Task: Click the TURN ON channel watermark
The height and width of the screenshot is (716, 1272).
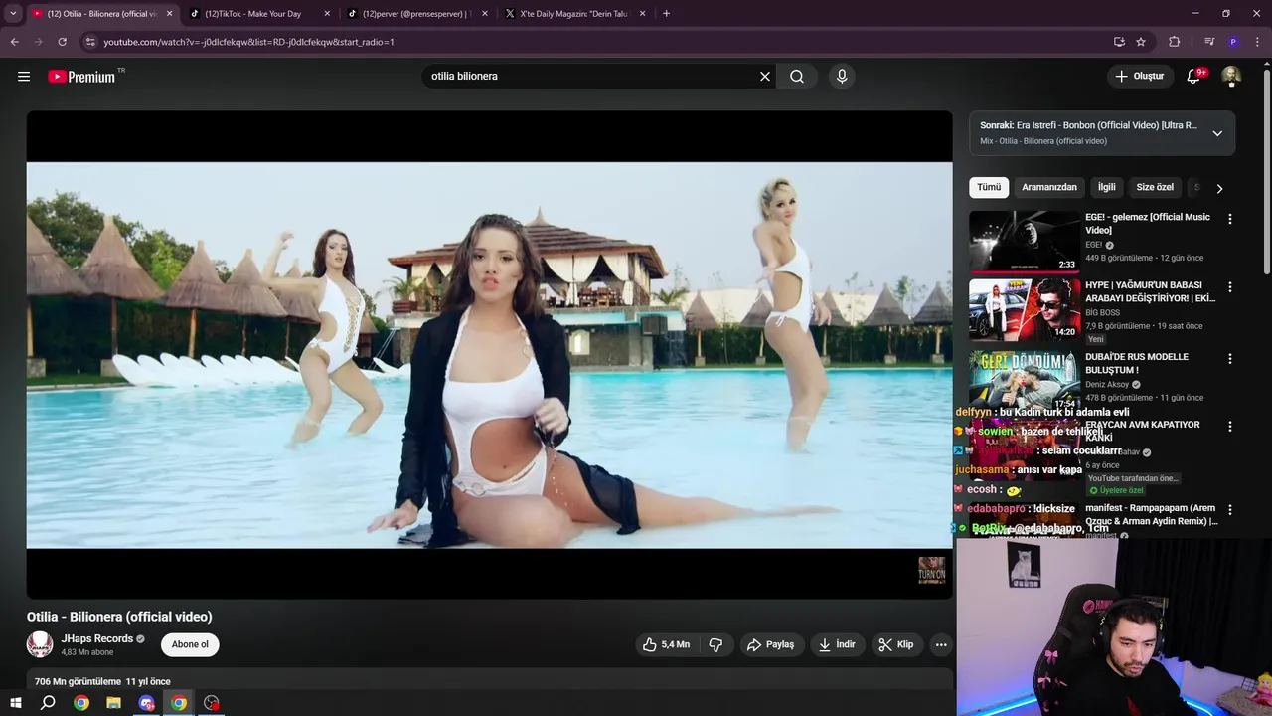Action: [x=932, y=570]
